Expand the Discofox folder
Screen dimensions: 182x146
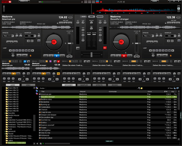point(5,113)
